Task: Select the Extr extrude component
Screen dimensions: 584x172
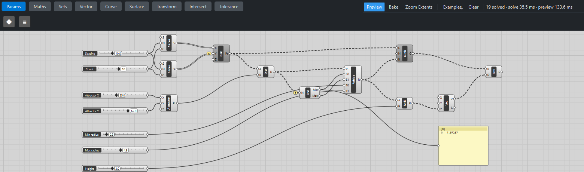Action: point(493,72)
